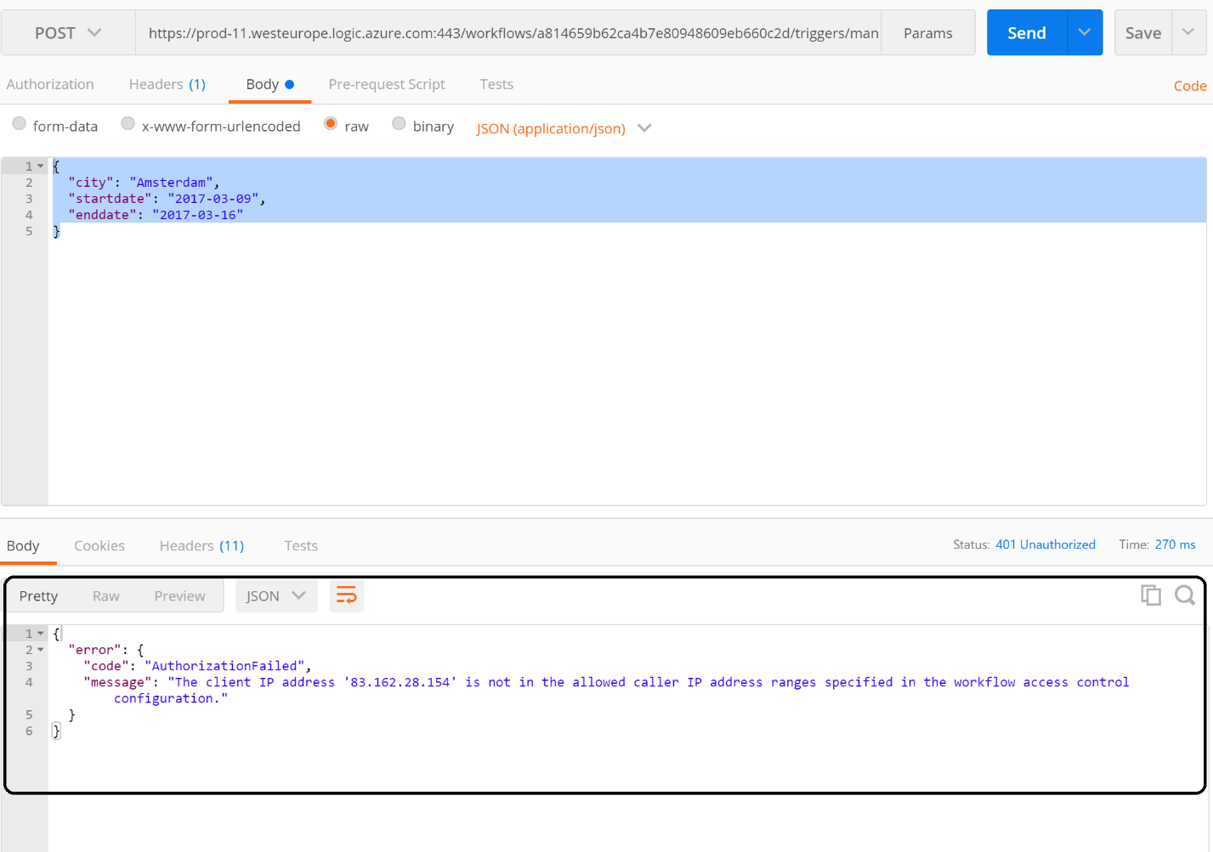
Task: Click the "2017-03-09" startdate value
Action: coord(213,199)
